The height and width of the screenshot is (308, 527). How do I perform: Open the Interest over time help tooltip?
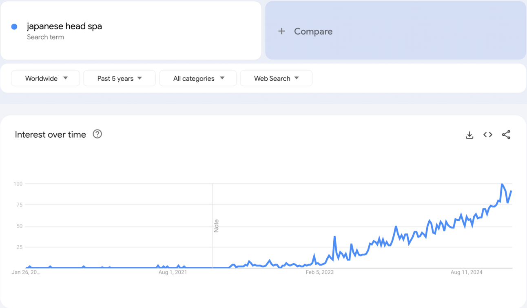[97, 134]
